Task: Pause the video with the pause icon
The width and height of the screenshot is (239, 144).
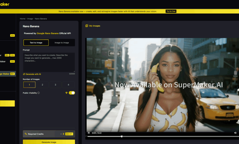Action: [x=89, y=133]
